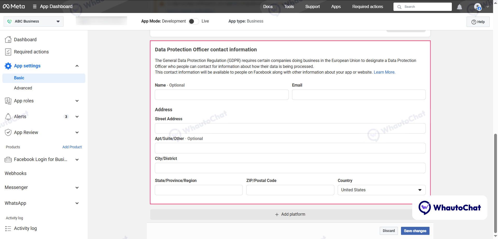Focus the Email input field
This screenshot has width=498, height=239.
[359, 95]
